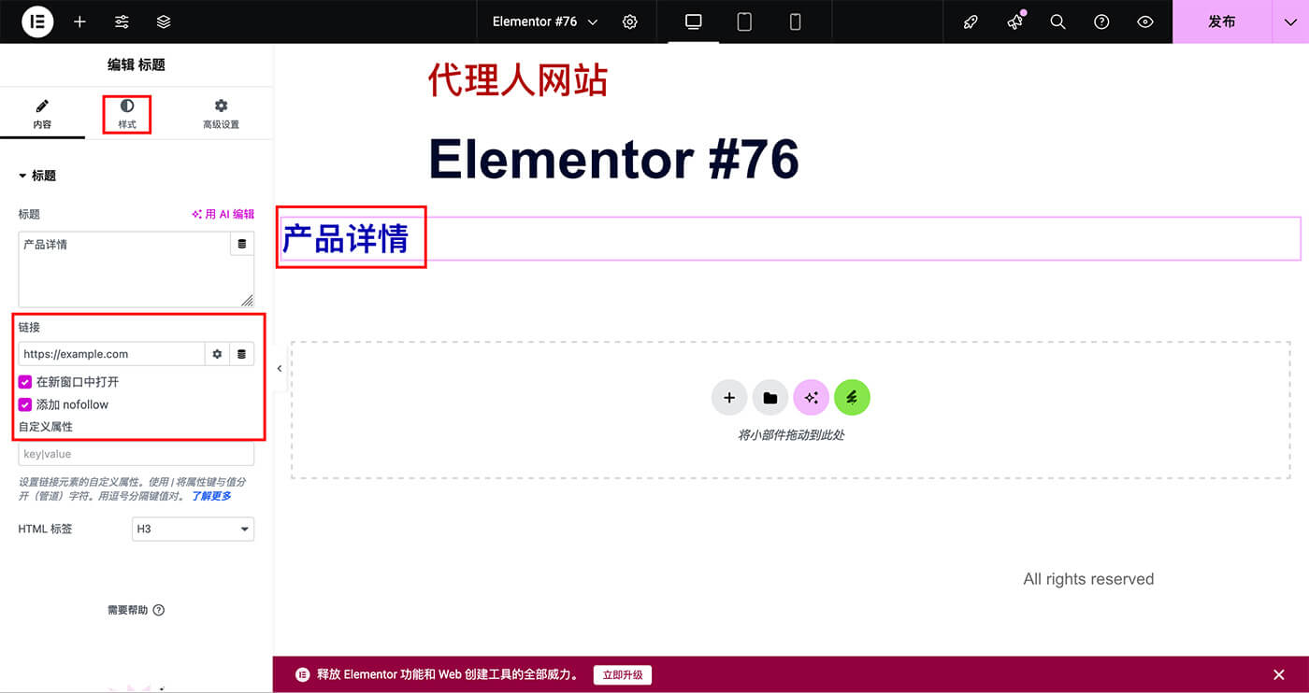Click the key|value custom attributes field
The height and width of the screenshot is (693, 1309).
point(137,454)
